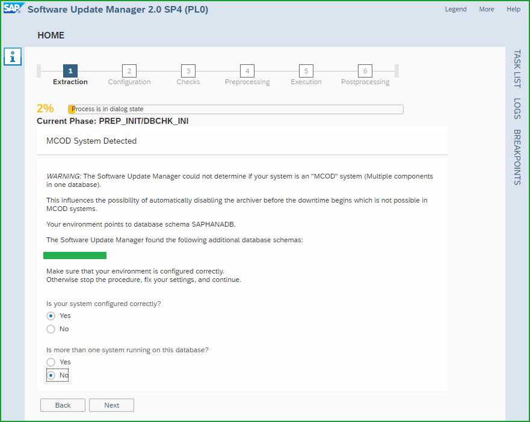This screenshot has height=422, width=530.
Task: Expand the TASK LIST side panel
Action: [517, 69]
